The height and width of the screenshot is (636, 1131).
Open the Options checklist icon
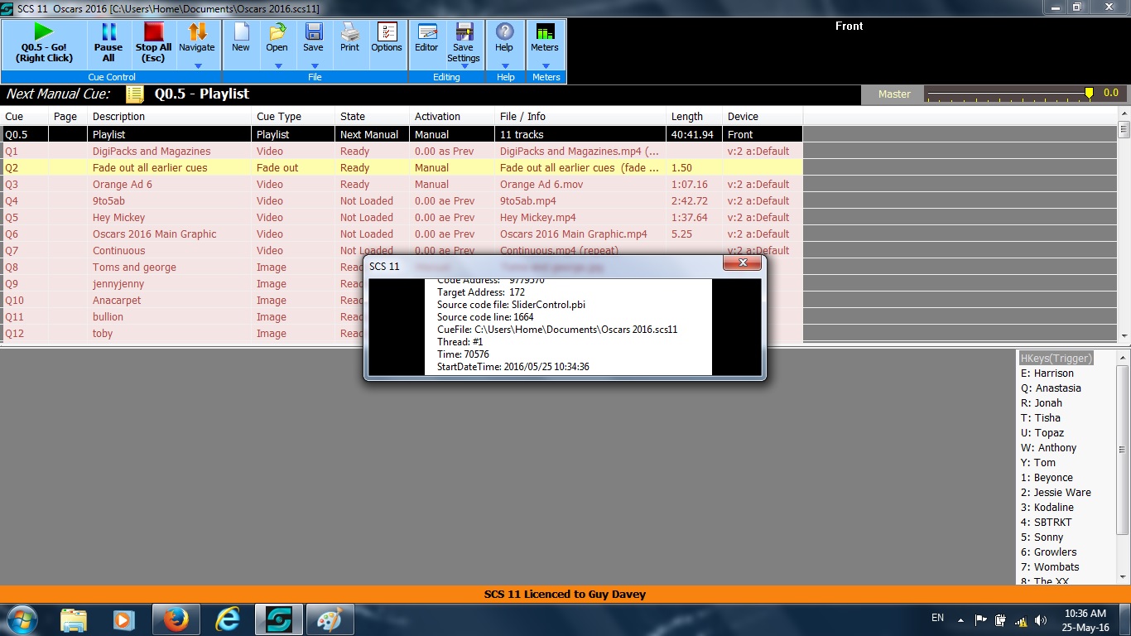coord(387,32)
